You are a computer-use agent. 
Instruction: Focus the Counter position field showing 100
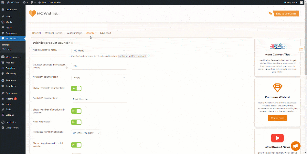point(99,66)
